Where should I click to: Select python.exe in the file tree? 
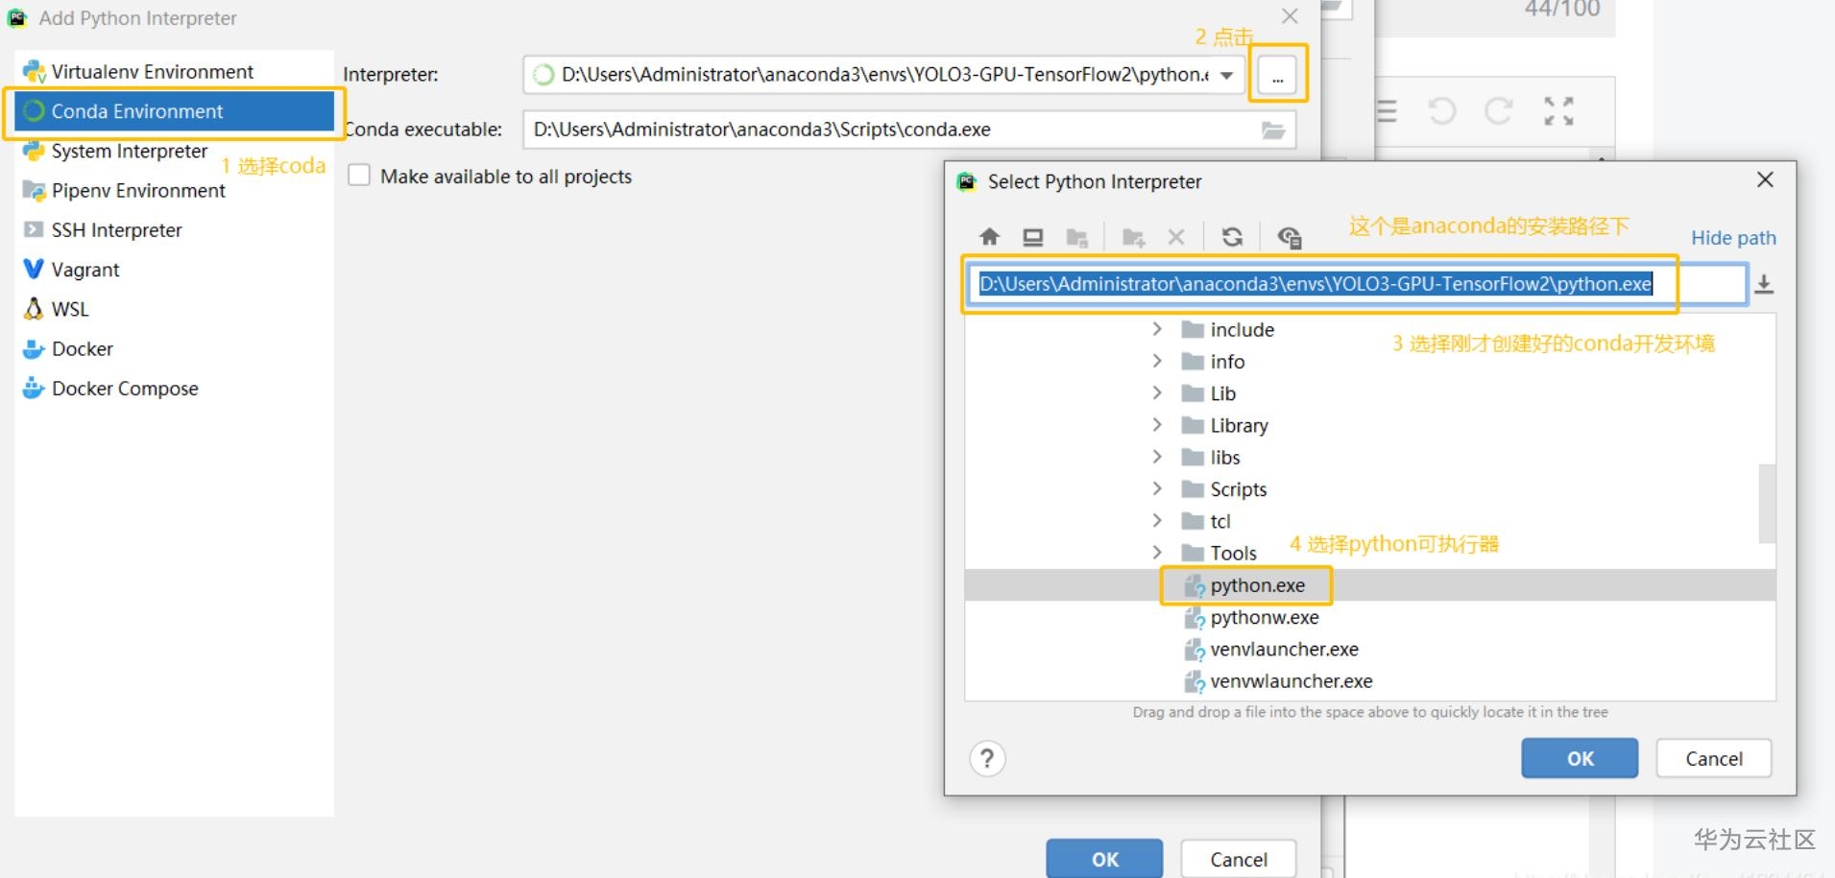coord(1370,585)
